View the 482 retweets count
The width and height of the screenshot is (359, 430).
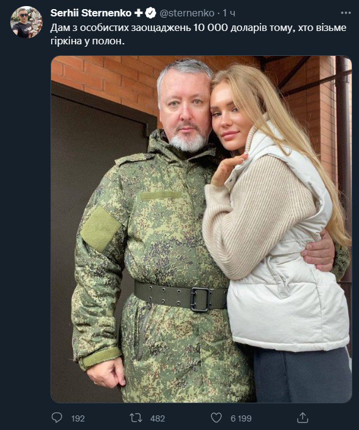coord(158,418)
